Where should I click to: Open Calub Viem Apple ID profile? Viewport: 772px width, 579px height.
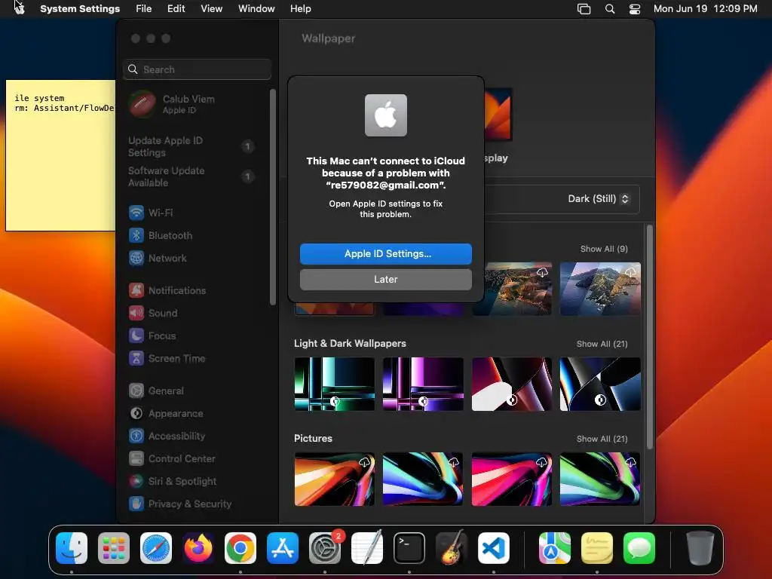[x=197, y=104]
